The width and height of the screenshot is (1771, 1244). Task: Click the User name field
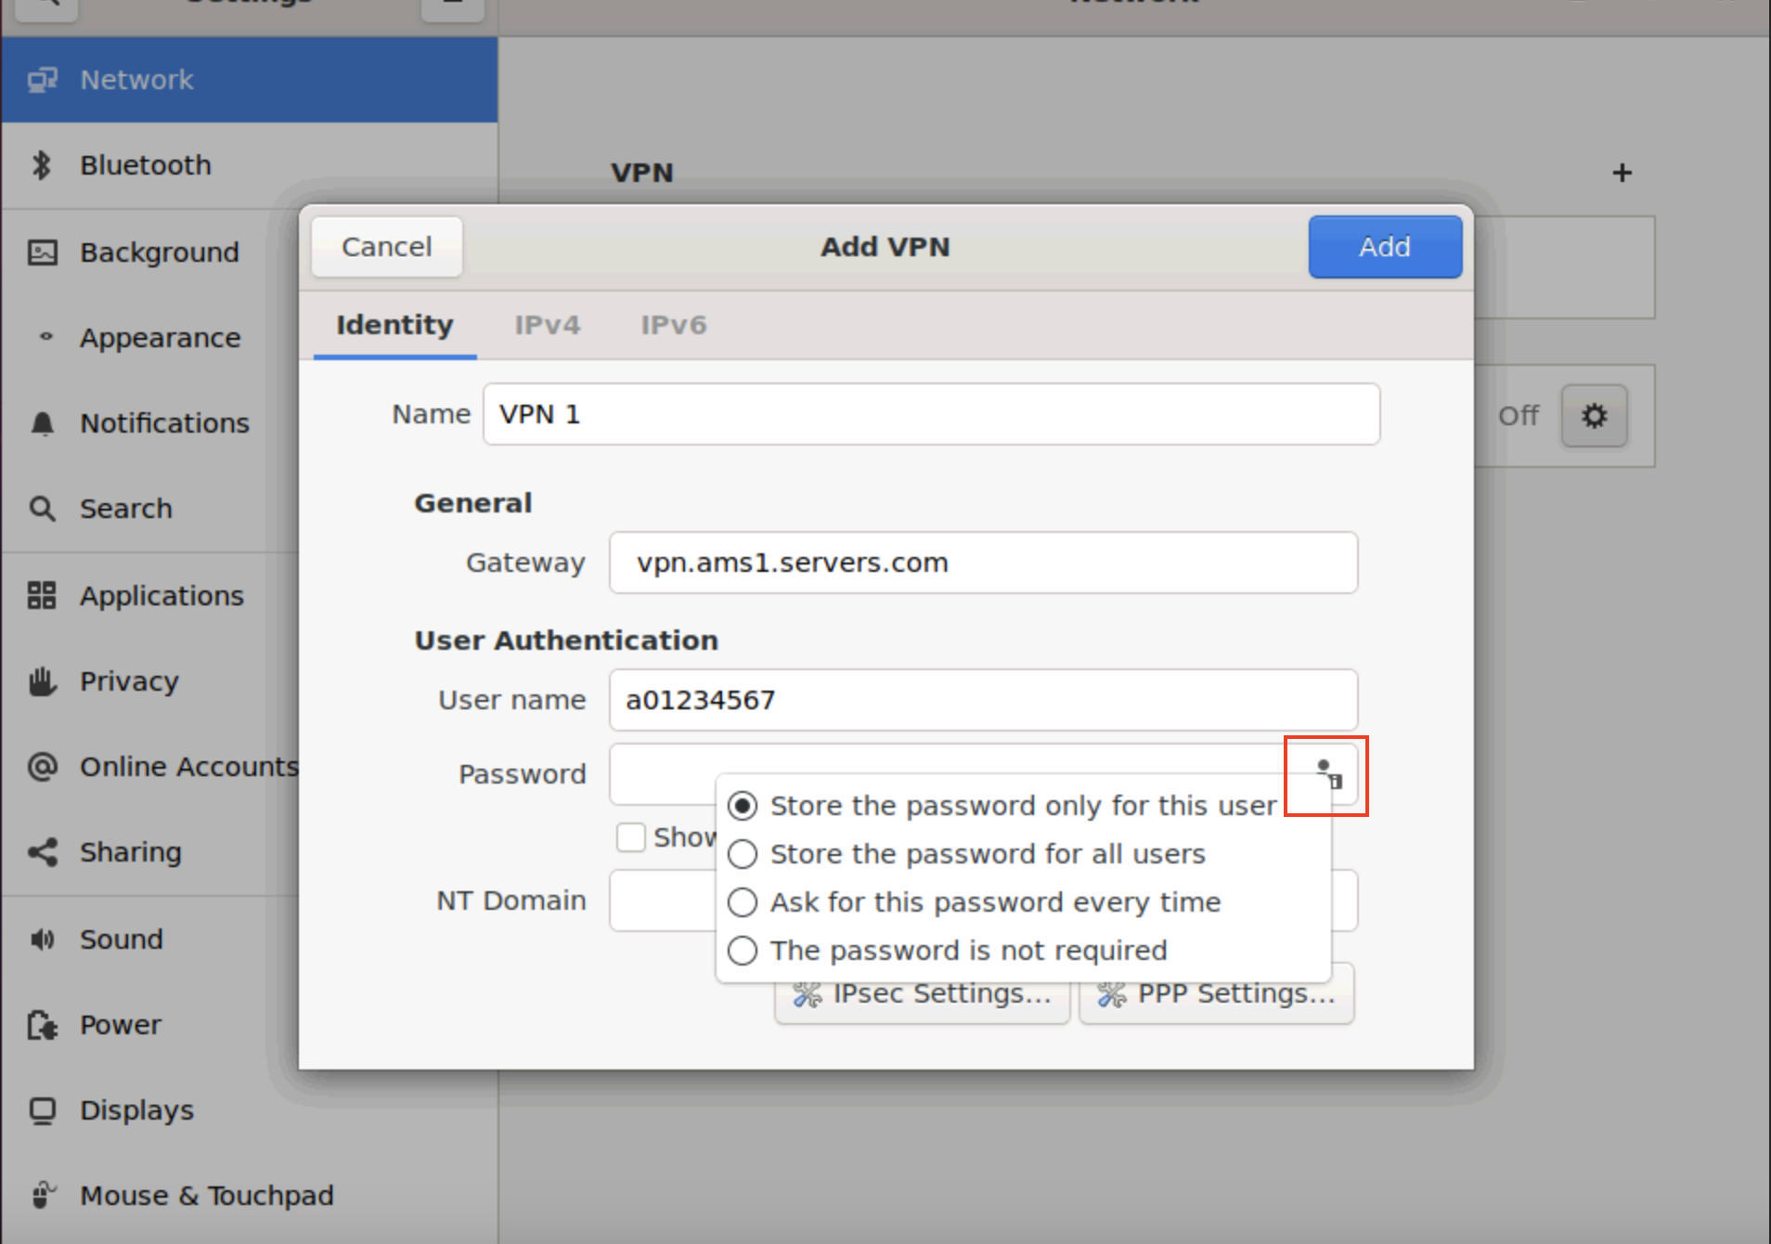click(983, 700)
